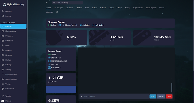The image size is (194, 103).
Task: Open the Network tab
Action: point(103,8)
